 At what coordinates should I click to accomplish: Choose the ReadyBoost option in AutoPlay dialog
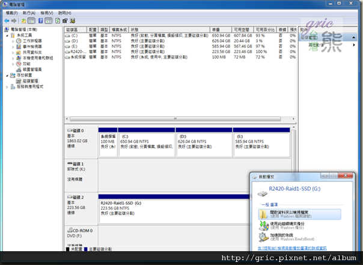coord(299,237)
